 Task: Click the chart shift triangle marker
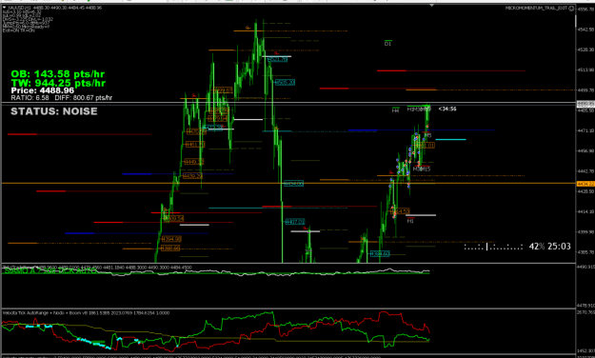(432, 6)
